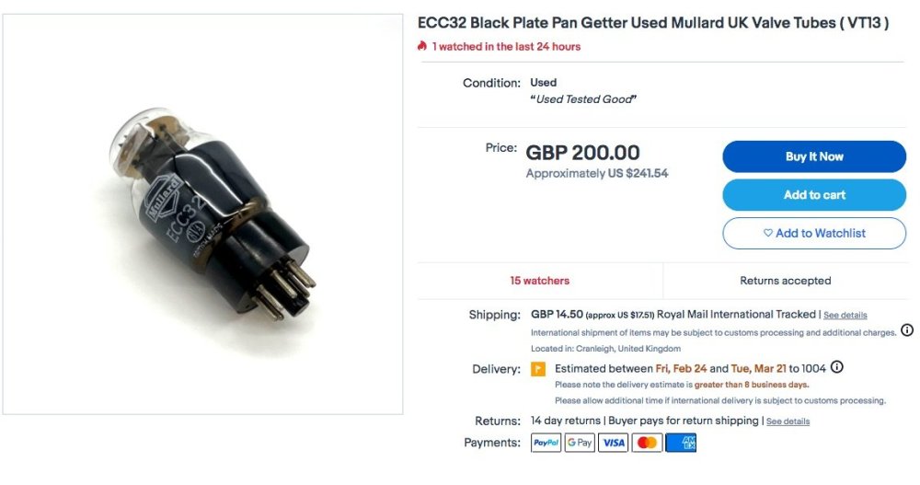The width and height of the screenshot is (920, 485).
Task: Click the Visa card icon
Action: coord(614,443)
